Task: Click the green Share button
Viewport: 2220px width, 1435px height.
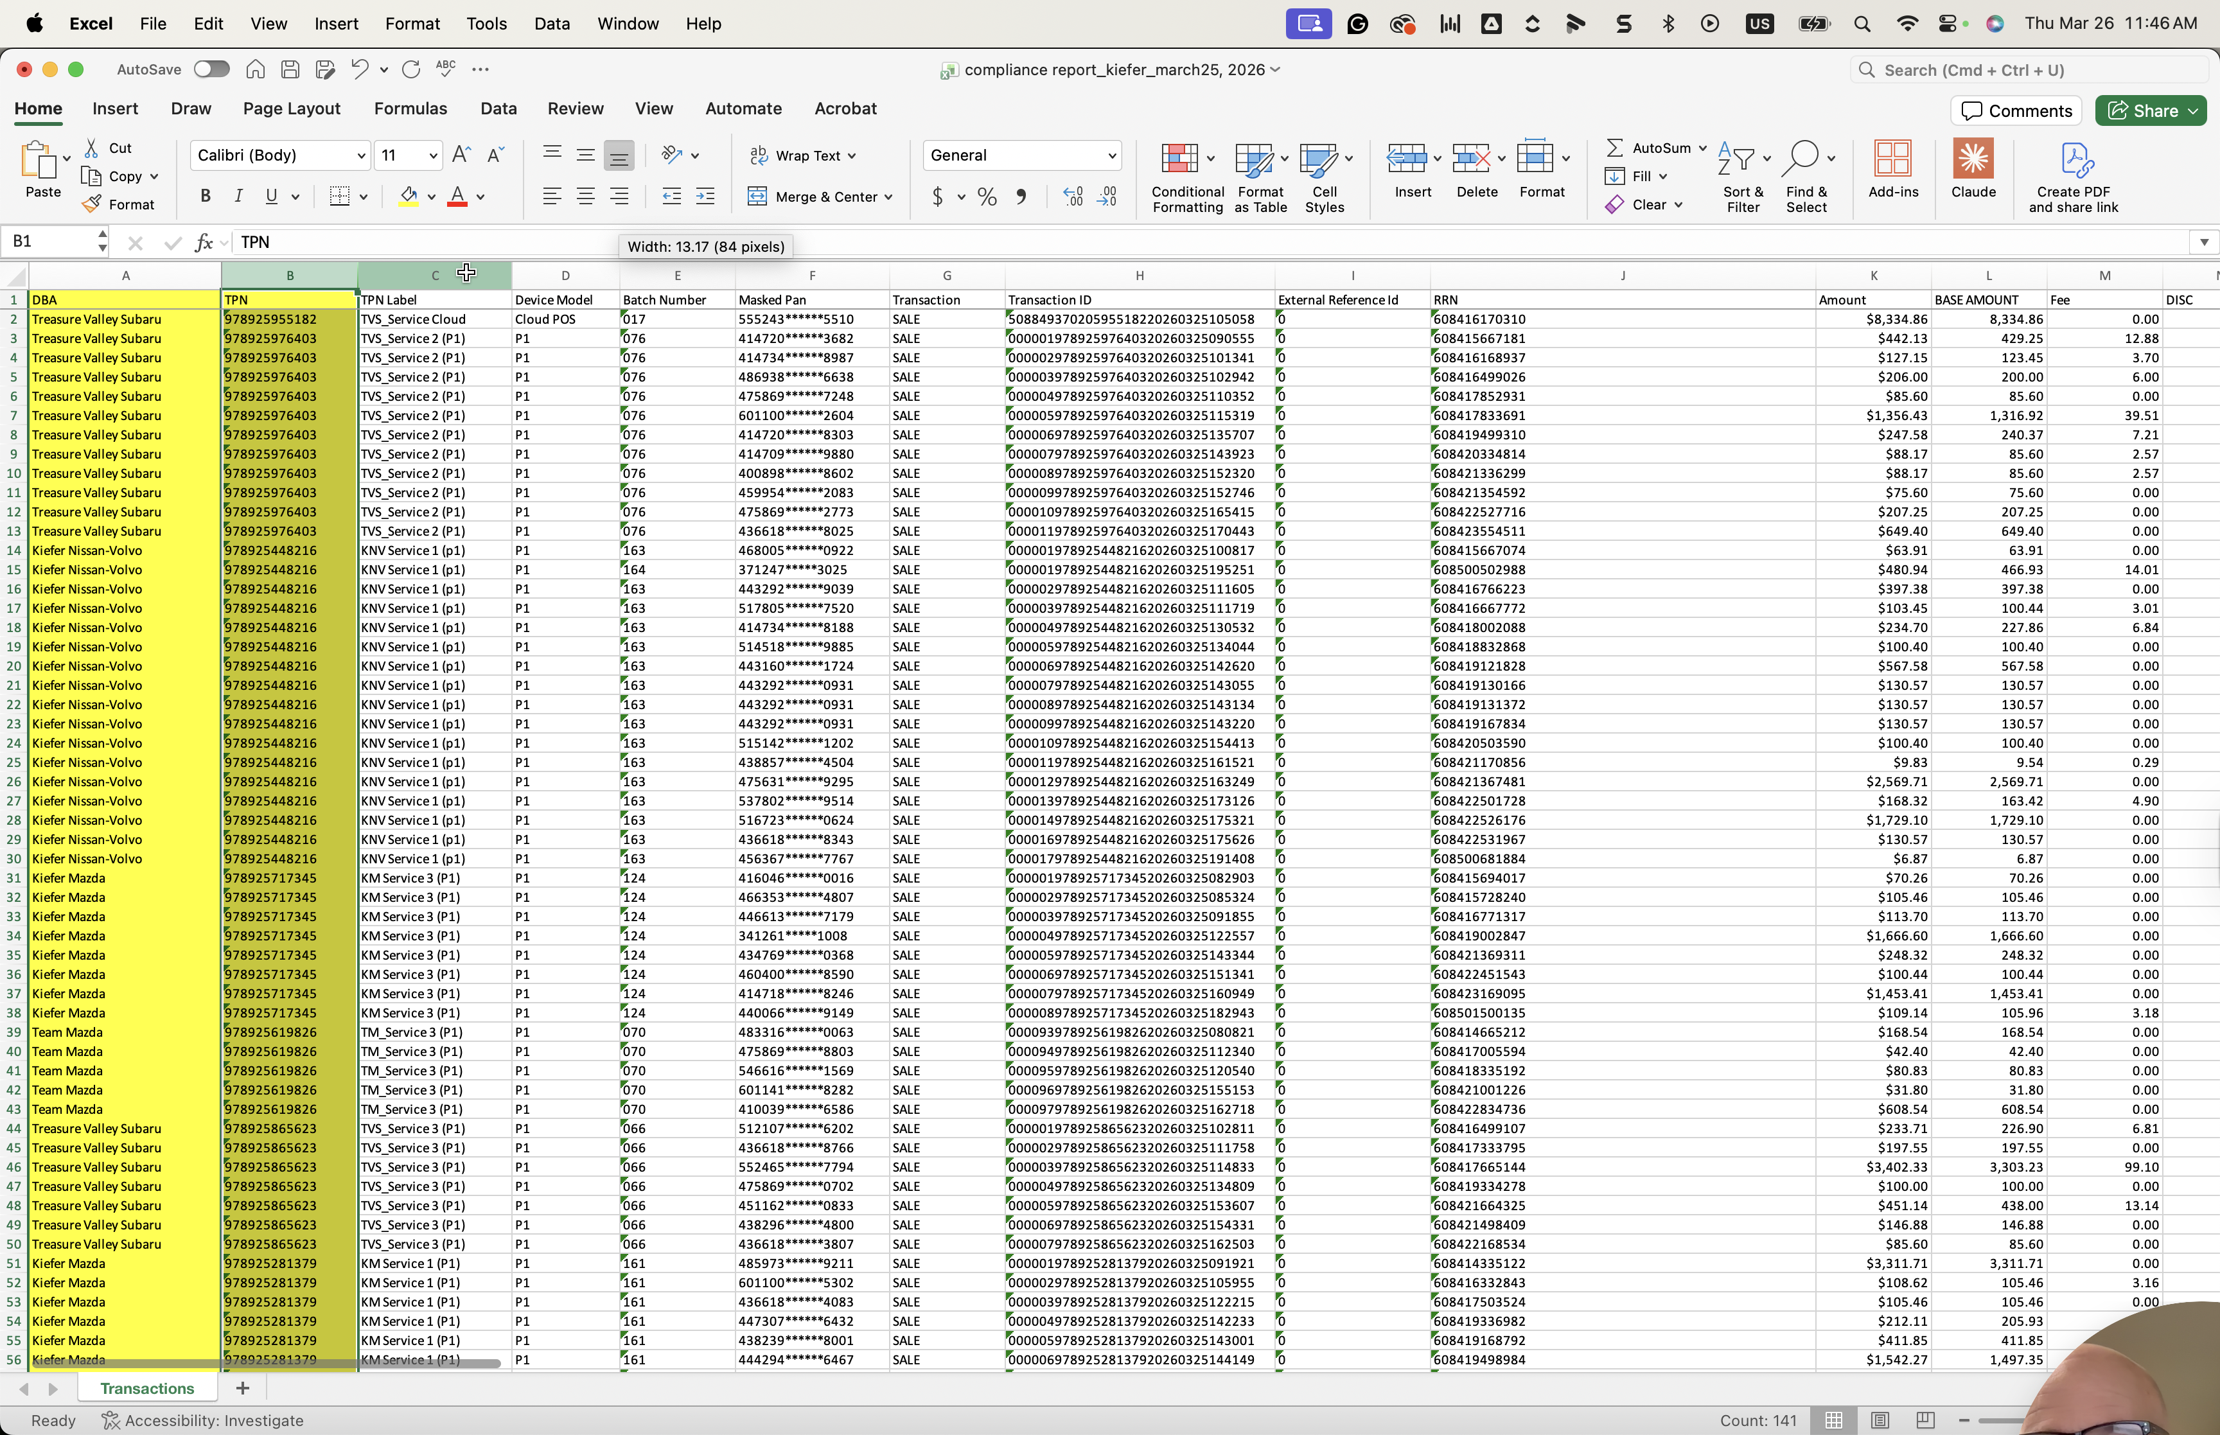Action: (2151, 111)
